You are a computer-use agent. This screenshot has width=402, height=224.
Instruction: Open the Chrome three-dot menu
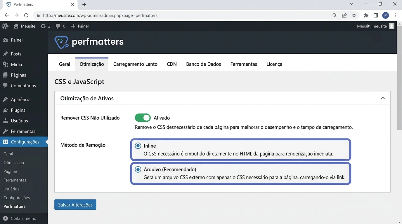click(x=395, y=15)
